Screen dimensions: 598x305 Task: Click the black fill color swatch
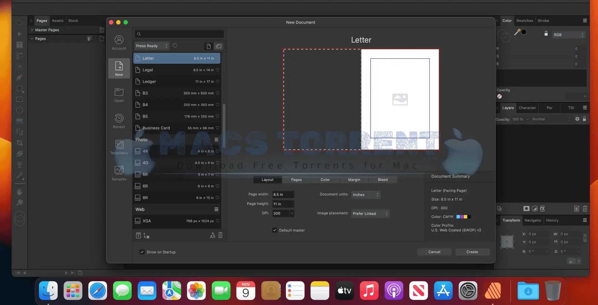click(x=524, y=32)
